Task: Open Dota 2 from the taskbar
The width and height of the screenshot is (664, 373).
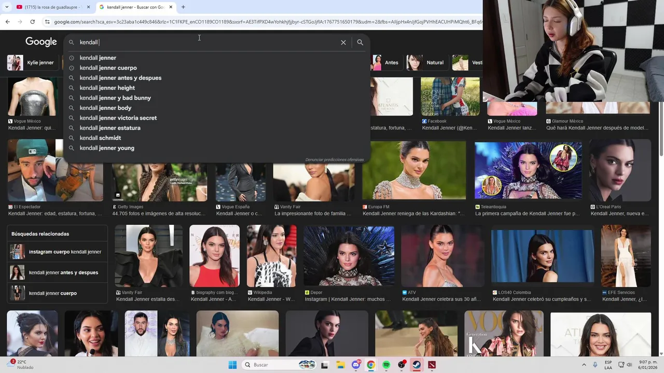Action: pos(432,365)
